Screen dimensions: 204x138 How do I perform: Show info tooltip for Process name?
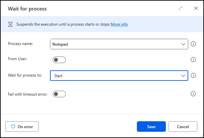tap(193, 44)
